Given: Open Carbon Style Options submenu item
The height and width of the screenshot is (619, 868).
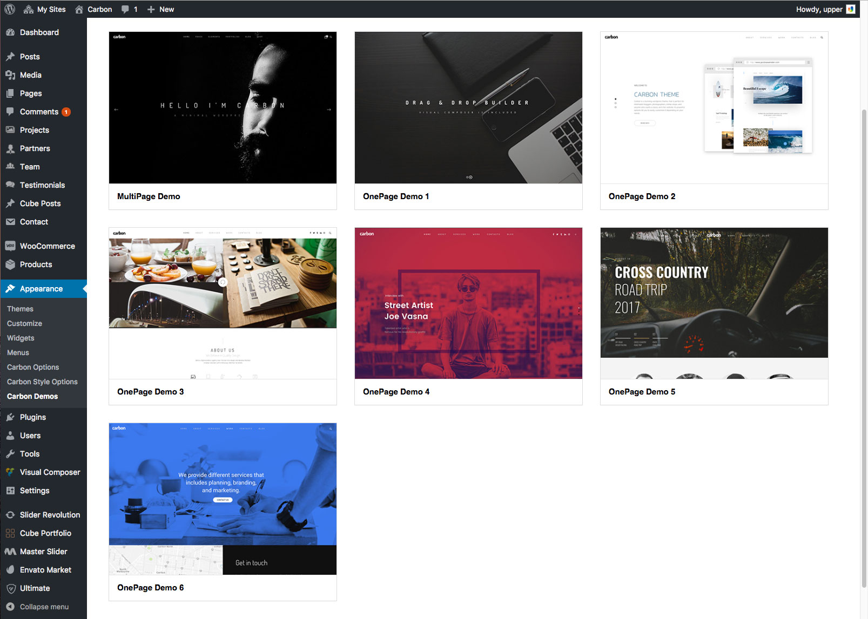Looking at the screenshot, I should tap(42, 382).
